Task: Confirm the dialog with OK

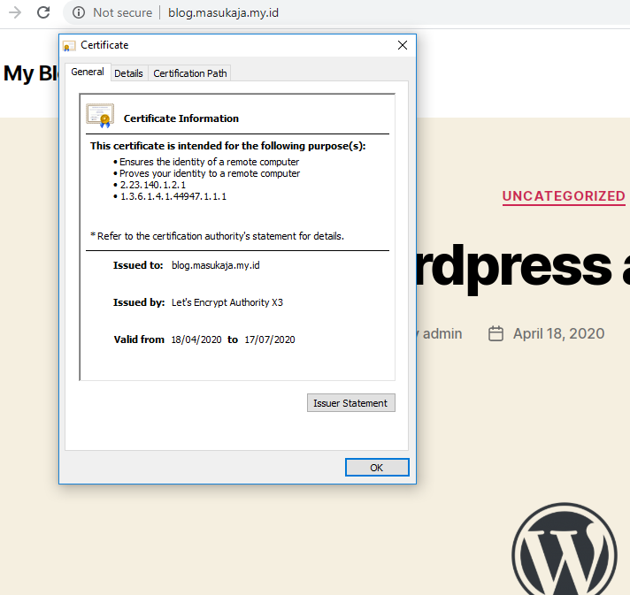Action: click(x=377, y=468)
